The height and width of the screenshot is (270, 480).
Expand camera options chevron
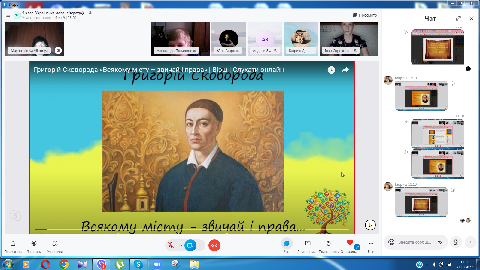200,245
